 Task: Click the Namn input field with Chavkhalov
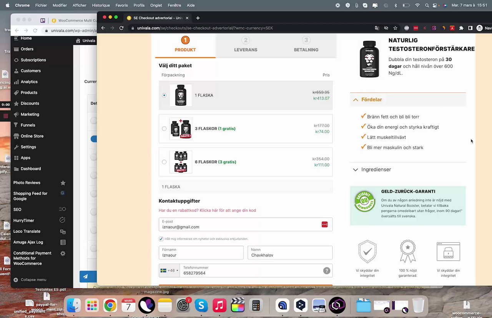290,253
